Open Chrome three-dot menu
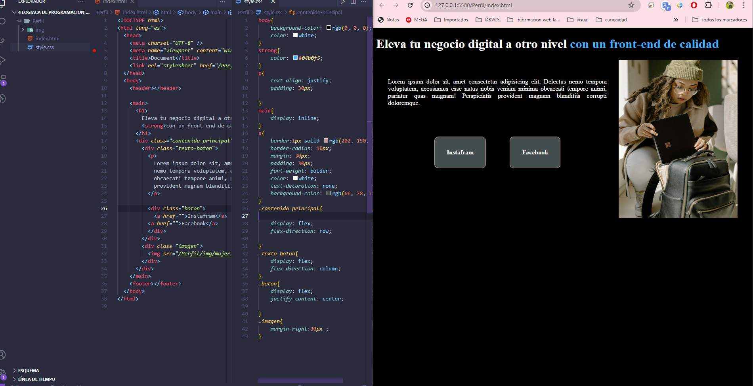 (744, 5)
